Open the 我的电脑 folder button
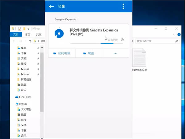The height and width of the screenshot is (139, 185). coord(62,53)
